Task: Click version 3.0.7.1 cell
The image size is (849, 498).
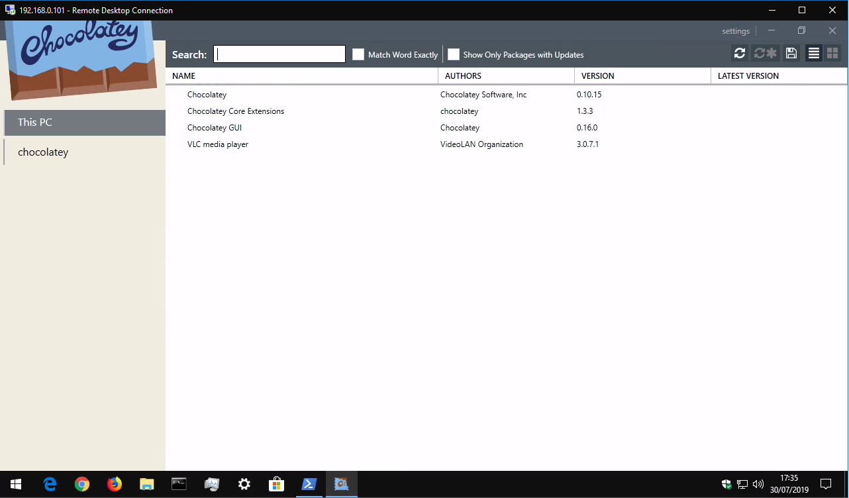Action: (x=587, y=144)
